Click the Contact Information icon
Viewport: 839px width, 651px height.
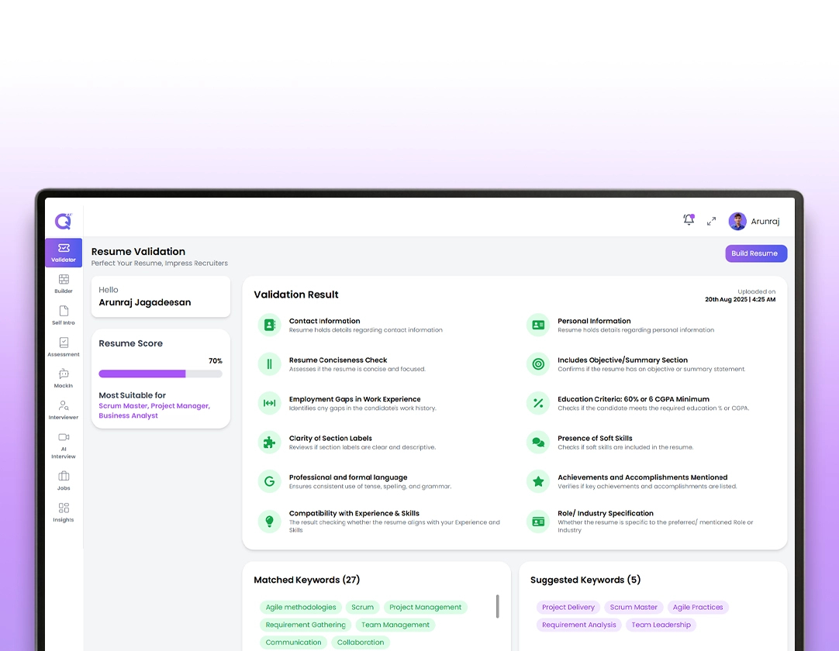pyautogui.click(x=270, y=325)
